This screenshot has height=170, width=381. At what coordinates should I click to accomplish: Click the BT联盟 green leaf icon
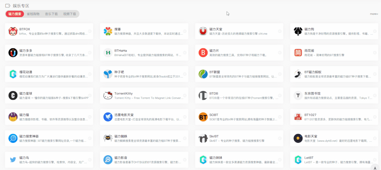pyautogui.click(x=203, y=74)
